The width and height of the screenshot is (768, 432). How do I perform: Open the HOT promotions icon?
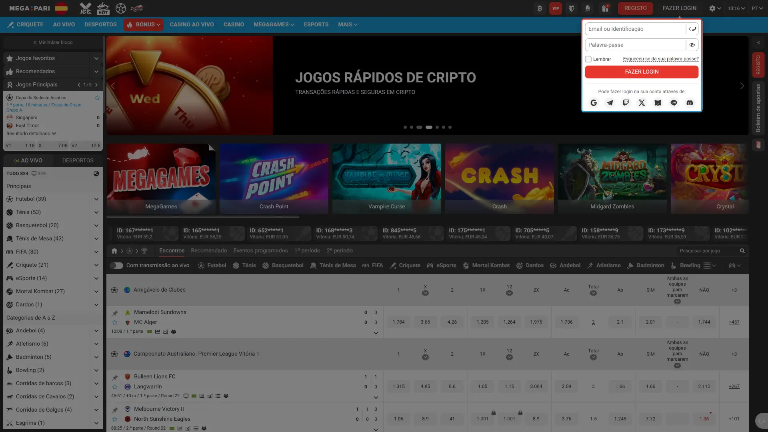click(x=103, y=8)
